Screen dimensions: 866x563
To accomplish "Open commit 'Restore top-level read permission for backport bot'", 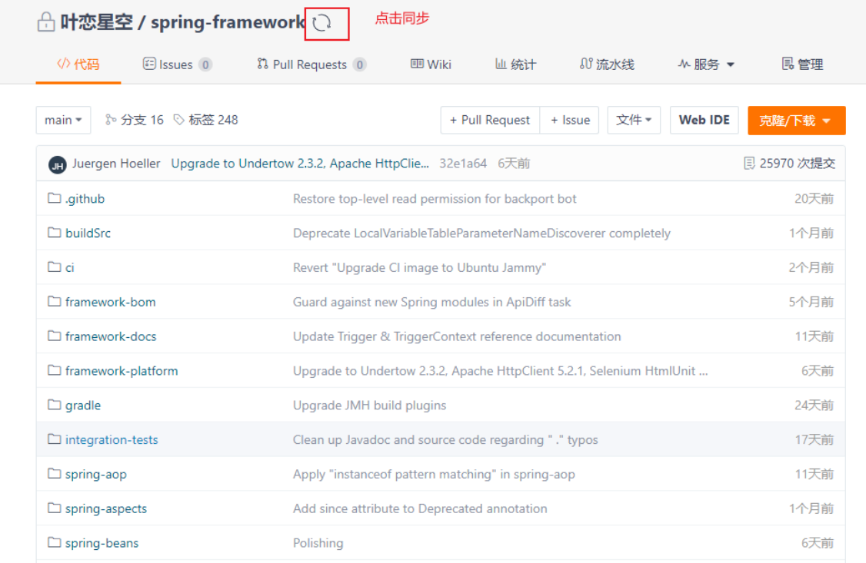I will [435, 199].
